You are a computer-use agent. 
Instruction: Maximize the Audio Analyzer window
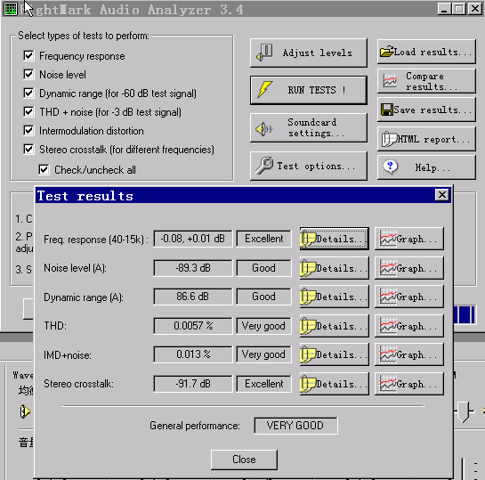[x=459, y=9]
